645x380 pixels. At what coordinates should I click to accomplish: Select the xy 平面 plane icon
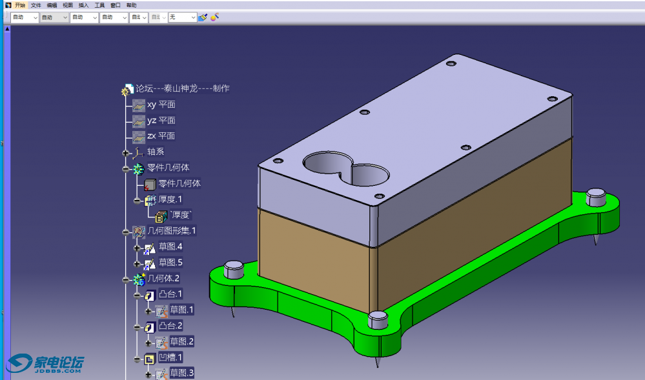(139, 105)
